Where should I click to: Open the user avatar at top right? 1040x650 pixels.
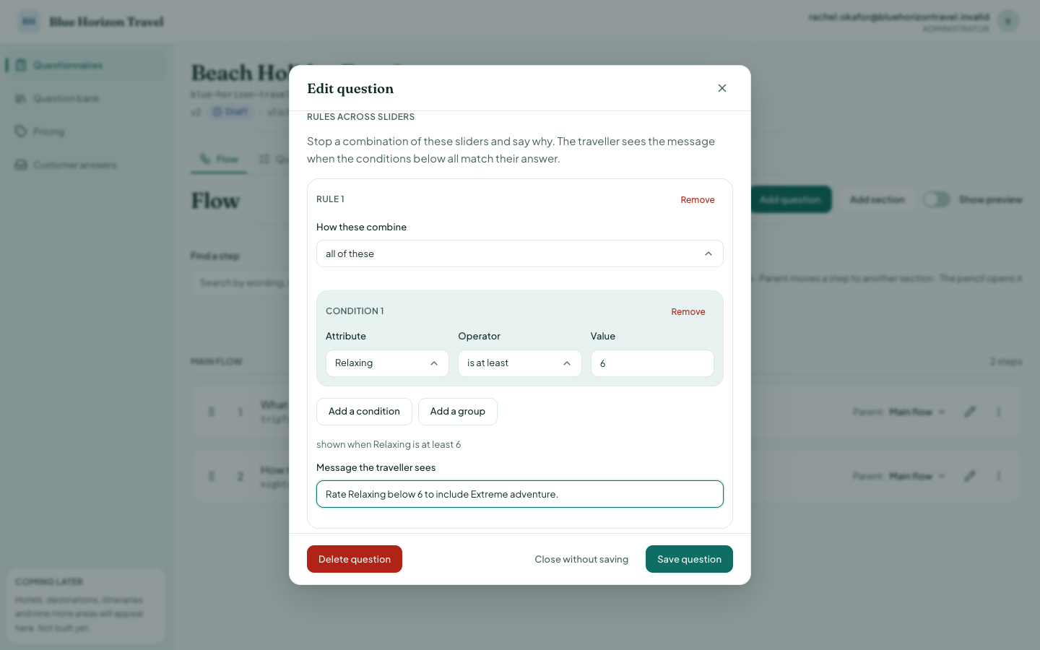pos(1008,22)
